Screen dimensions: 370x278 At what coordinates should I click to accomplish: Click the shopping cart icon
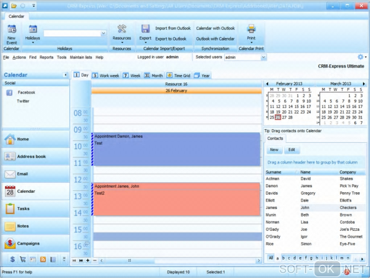(x=23, y=259)
